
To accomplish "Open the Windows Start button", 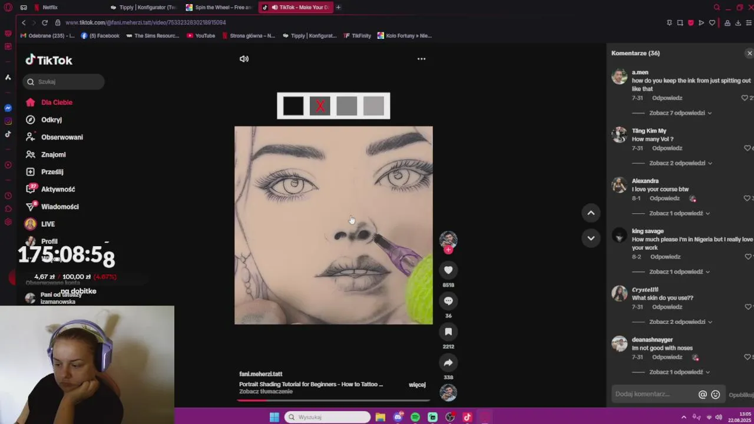I will [274, 417].
